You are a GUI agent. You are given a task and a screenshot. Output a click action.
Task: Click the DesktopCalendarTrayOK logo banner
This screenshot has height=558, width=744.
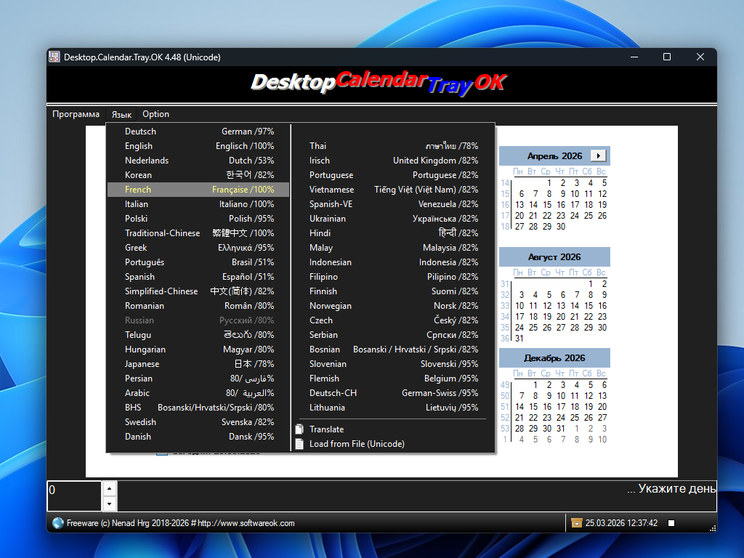(x=378, y=84)
